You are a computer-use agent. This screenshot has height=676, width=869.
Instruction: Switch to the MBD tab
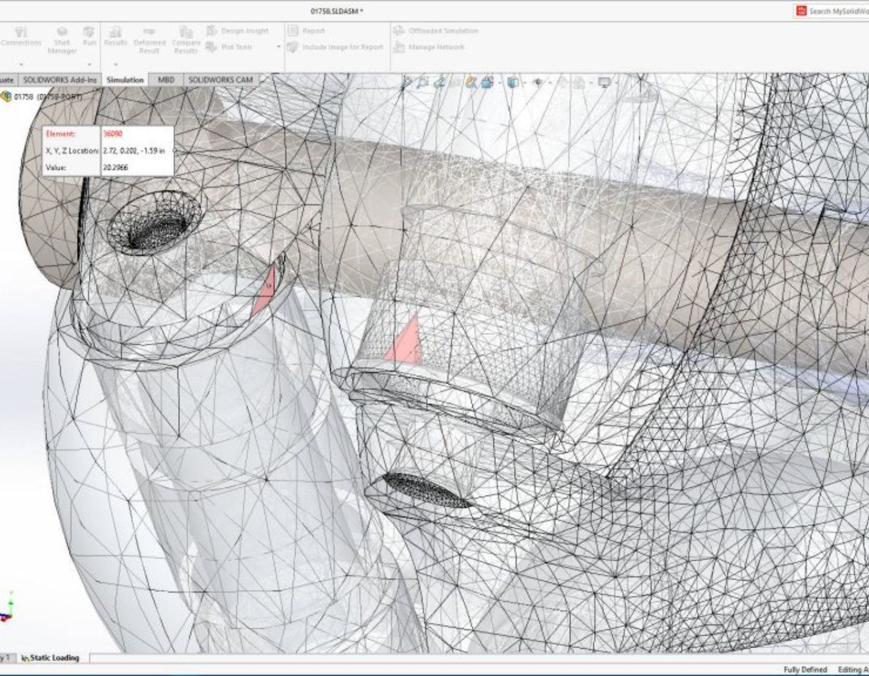point(166,80)
